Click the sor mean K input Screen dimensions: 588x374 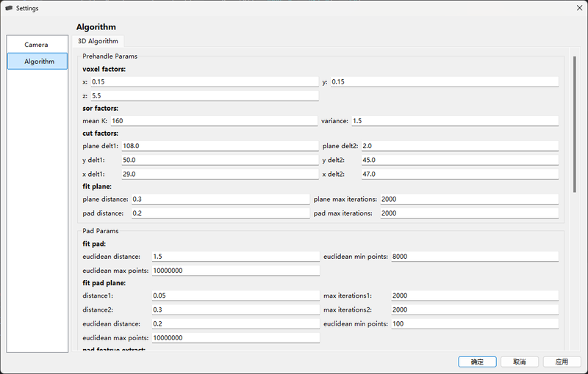pyautogui.click(x=213, y=121)
